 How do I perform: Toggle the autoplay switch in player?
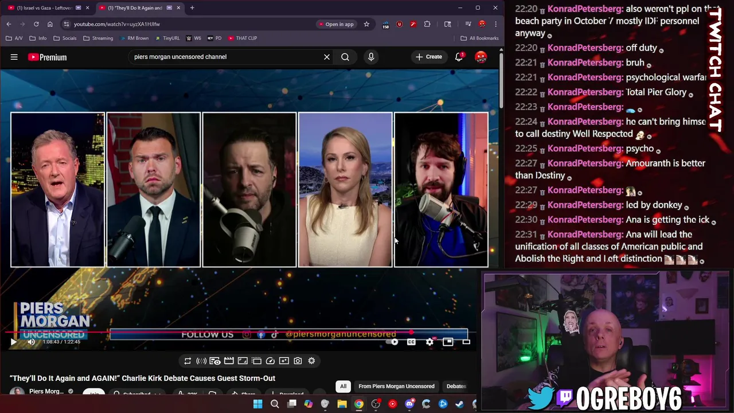(392, 342)
